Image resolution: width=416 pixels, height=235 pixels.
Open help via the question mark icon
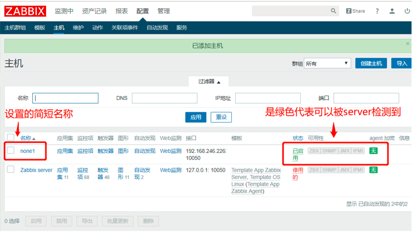click(377, 11)
